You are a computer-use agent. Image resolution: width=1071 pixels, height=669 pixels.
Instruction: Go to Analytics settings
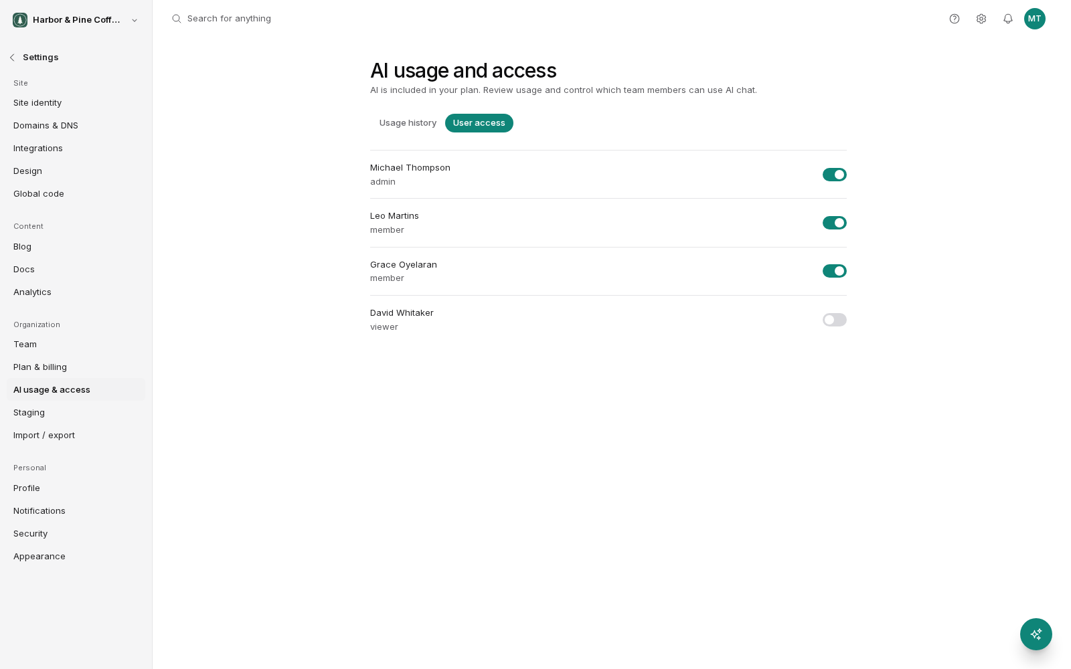pyautogui.click(x=76, y=292)
